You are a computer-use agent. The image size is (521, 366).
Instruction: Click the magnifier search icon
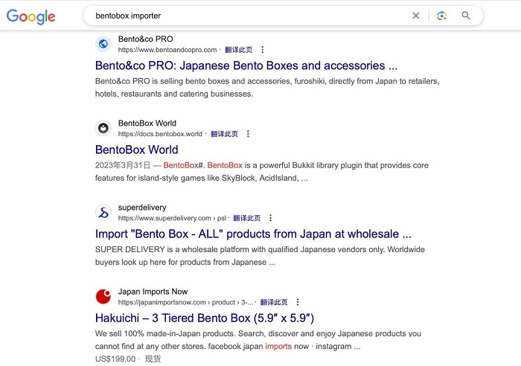tap(466, 16)
